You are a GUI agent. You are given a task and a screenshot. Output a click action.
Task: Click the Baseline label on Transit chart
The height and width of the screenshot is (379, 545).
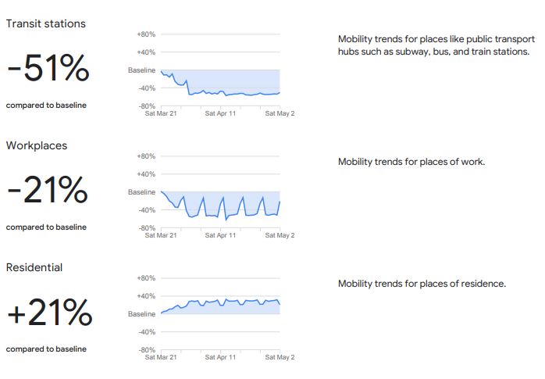[x=141, y=70]
